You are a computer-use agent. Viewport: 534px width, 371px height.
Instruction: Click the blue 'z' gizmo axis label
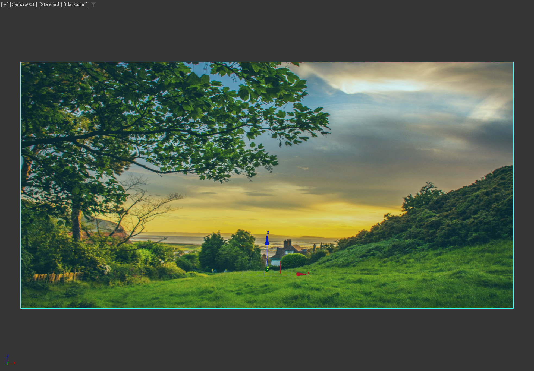(x=268, y=232)
